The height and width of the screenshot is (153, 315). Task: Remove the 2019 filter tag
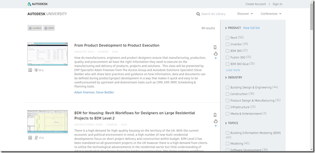[46, 28]
